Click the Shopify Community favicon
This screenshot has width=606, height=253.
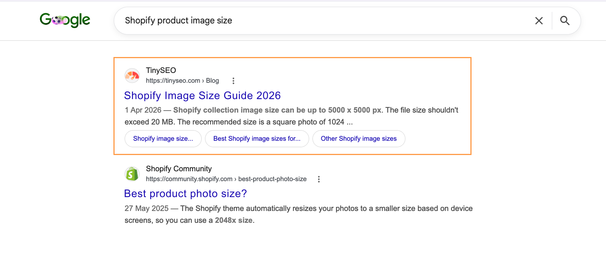click(132, 174)
